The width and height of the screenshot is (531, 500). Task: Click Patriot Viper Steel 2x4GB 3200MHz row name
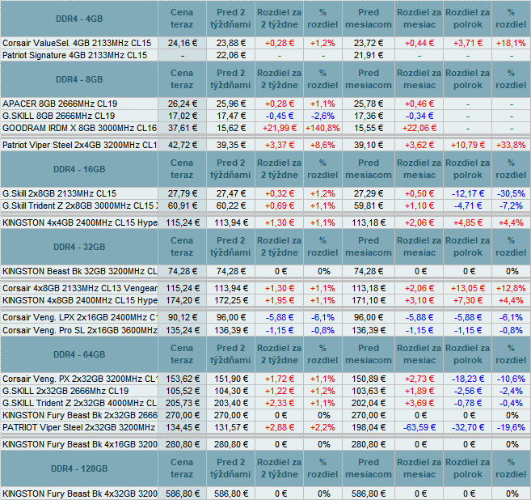[79, 145]
